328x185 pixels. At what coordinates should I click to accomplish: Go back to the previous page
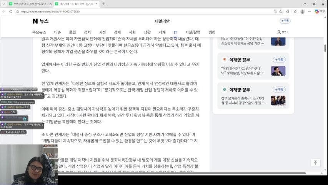pos(4,12)
